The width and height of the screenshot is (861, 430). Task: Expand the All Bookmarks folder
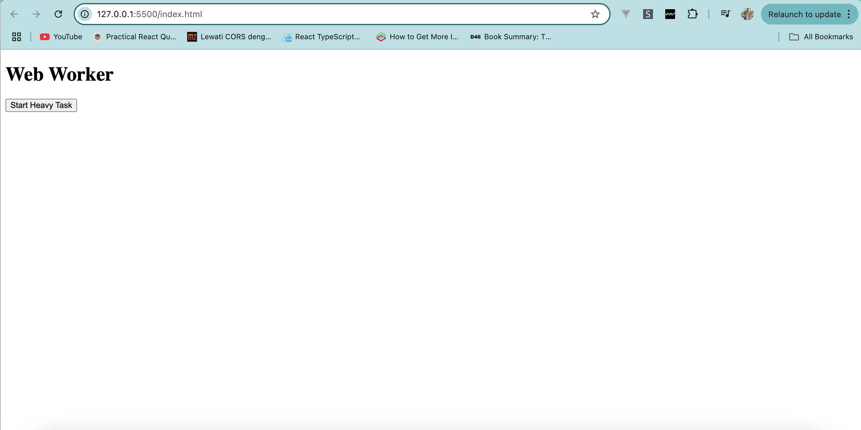(x=821, y=37)
